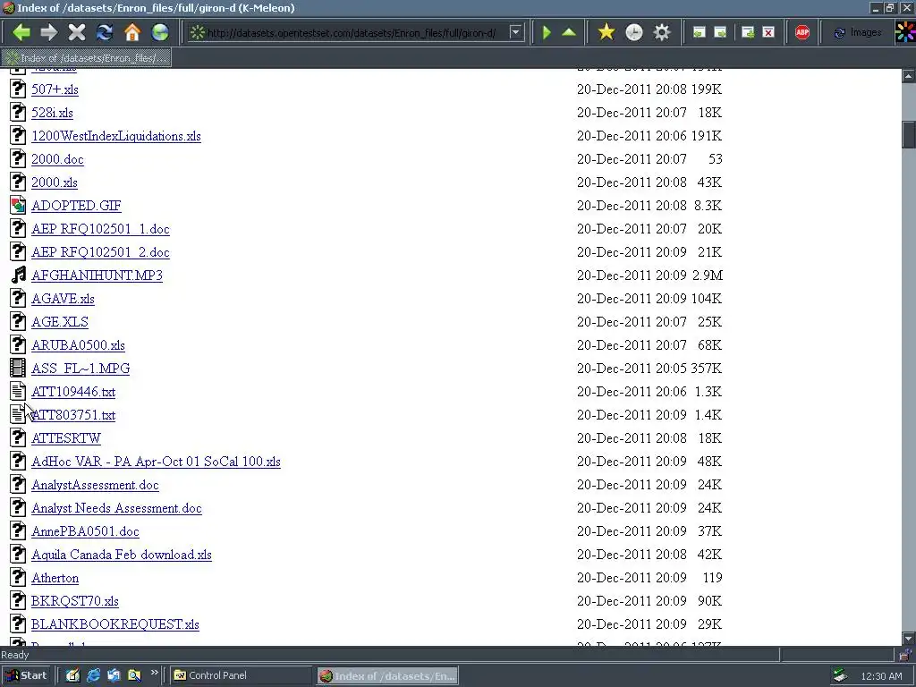Switch to previous tab window icon

pos(699,33)
